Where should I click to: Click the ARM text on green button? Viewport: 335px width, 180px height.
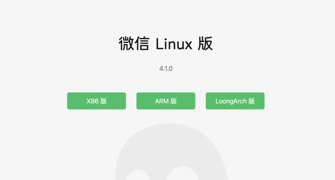162,101
